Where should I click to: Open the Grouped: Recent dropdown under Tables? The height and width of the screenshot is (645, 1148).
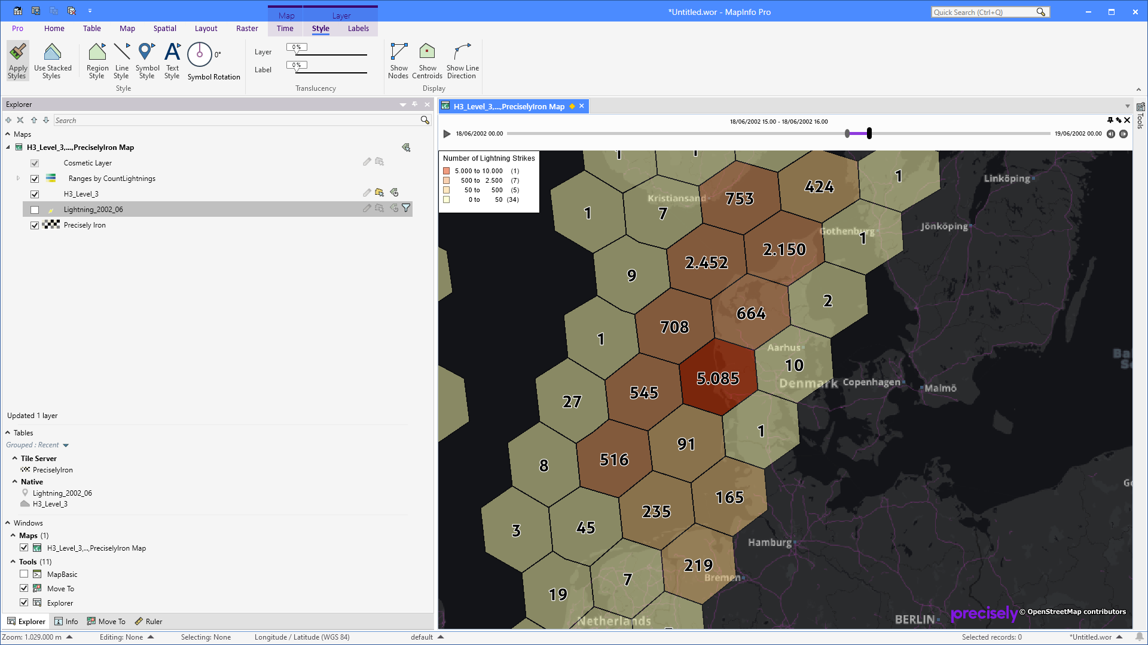point(66,445)
